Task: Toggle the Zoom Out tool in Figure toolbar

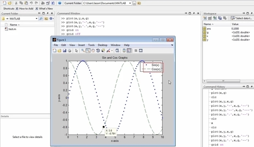Action: tap(88, 51)
